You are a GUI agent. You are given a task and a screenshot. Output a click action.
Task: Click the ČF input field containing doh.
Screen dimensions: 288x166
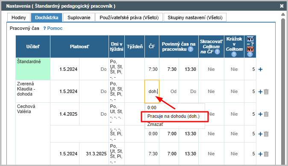pos(152,91)
